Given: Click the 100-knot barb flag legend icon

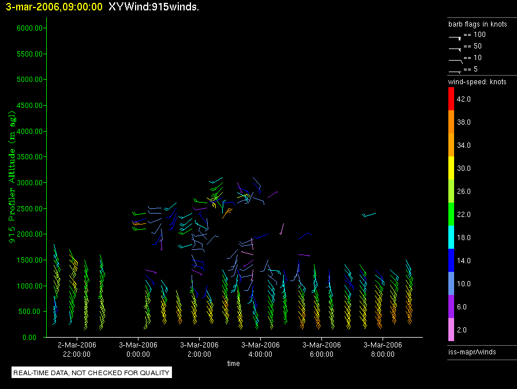Looking at the screenshot, I should (455, 36).
